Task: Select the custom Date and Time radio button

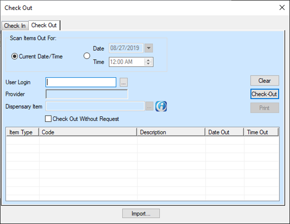Action: 87,56
